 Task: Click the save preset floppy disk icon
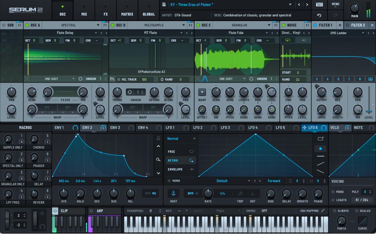pos(164,5)
